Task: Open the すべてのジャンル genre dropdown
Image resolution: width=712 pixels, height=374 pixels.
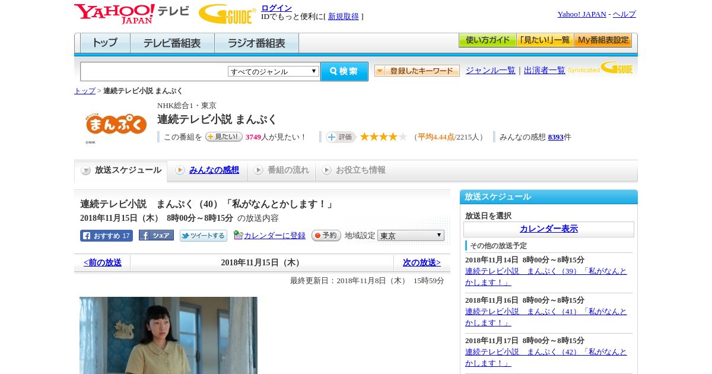Action: click(274, 71)
